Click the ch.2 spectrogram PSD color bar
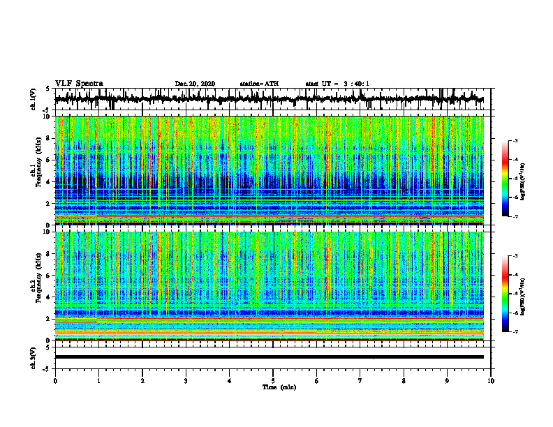Image resolution: width=553 pixels, height=427 pixels. point(505,294)
